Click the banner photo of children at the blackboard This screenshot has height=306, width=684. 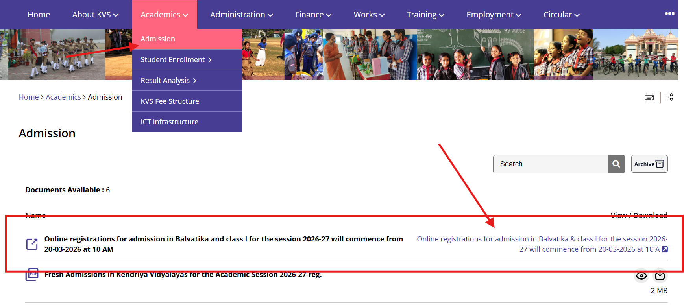point(475,54)
